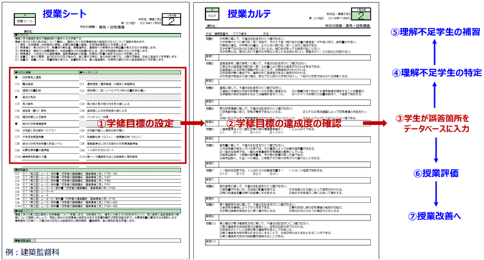Click the number 2 box on 授業カルテ
The width and height of the screenshot is (484, 260).
361,14
